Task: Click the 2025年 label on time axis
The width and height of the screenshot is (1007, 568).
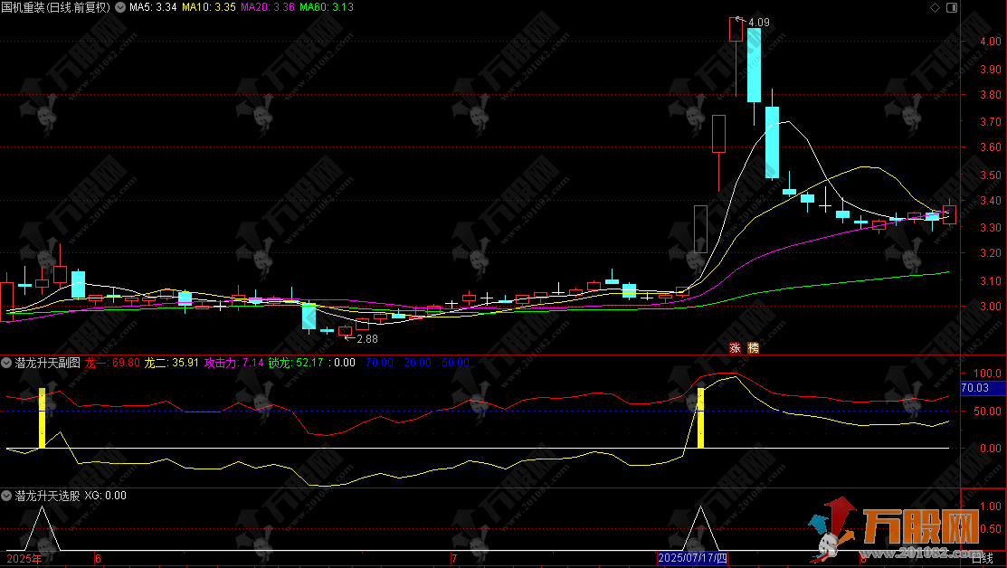Action: [x=24, y=558]
